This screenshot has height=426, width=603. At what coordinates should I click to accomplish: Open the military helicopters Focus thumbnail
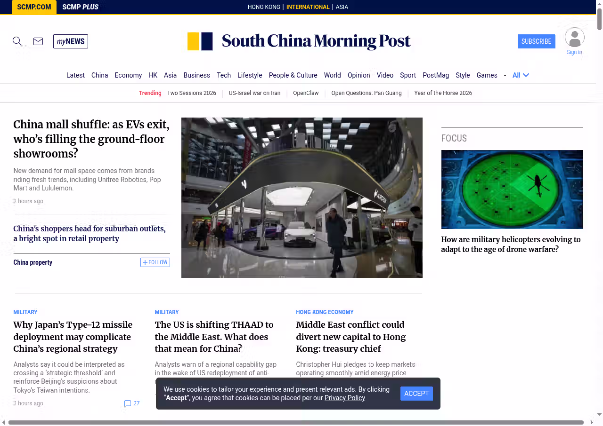pyautogui.click(x=512, y=189)
